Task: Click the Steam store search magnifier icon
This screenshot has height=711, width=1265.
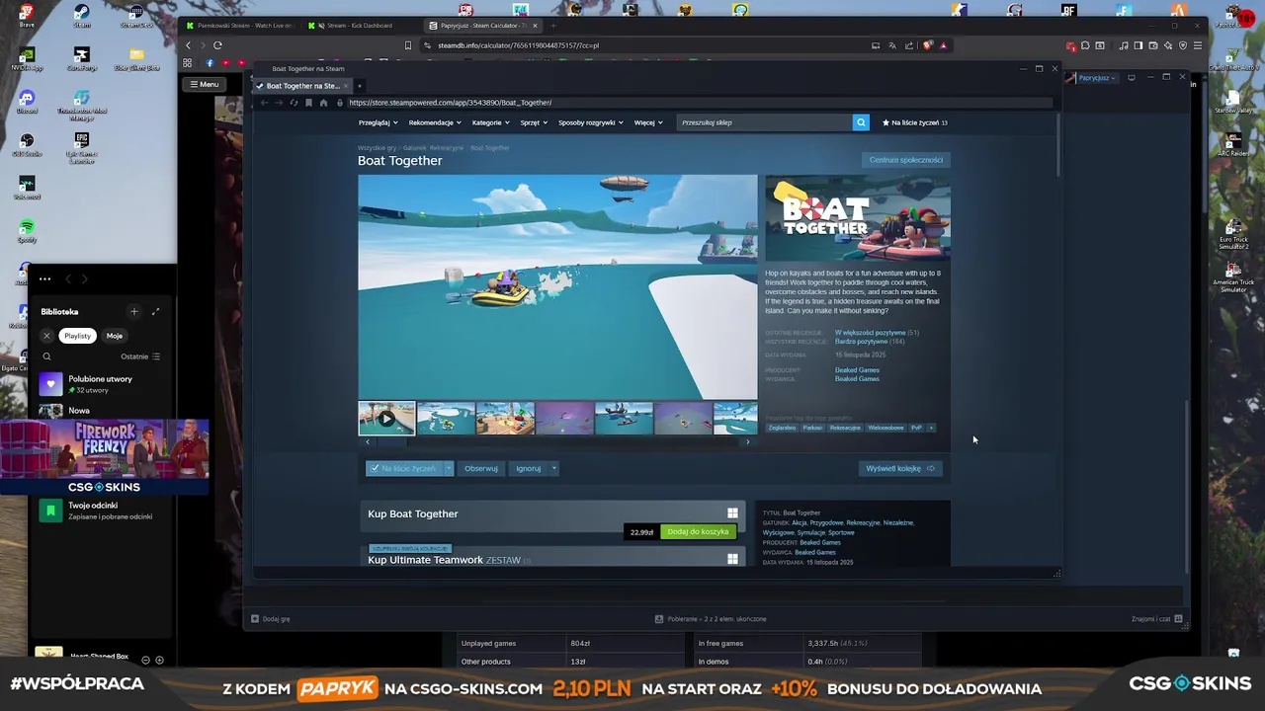Action: [x=861, y=122]
